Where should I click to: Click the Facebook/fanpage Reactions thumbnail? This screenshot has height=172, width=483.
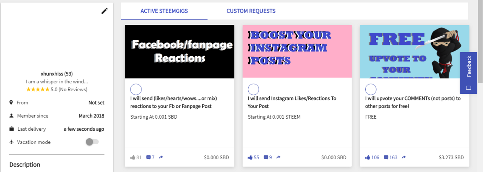point(179,51)
